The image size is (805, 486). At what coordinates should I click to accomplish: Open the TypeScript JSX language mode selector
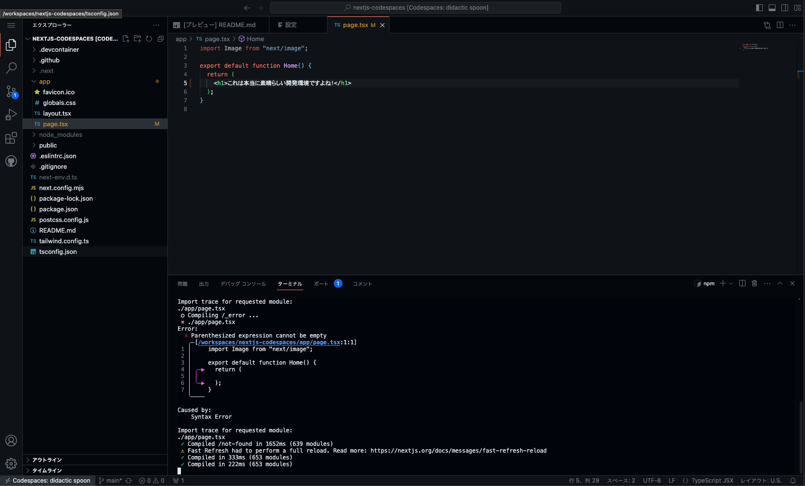click(712, 481)
